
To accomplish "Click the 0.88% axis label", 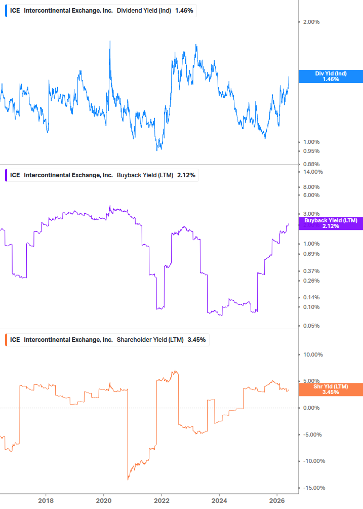I will 311,164.
